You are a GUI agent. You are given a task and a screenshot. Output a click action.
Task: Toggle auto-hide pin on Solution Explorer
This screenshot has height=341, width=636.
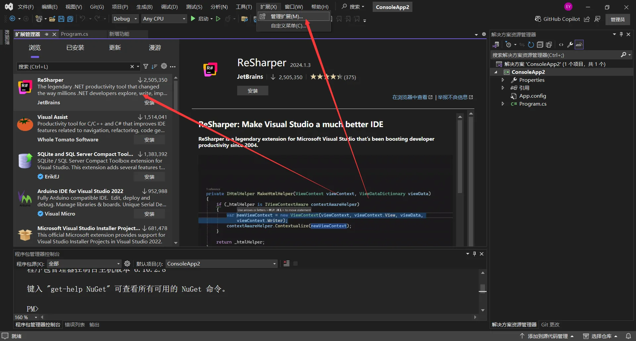[621, 34]
